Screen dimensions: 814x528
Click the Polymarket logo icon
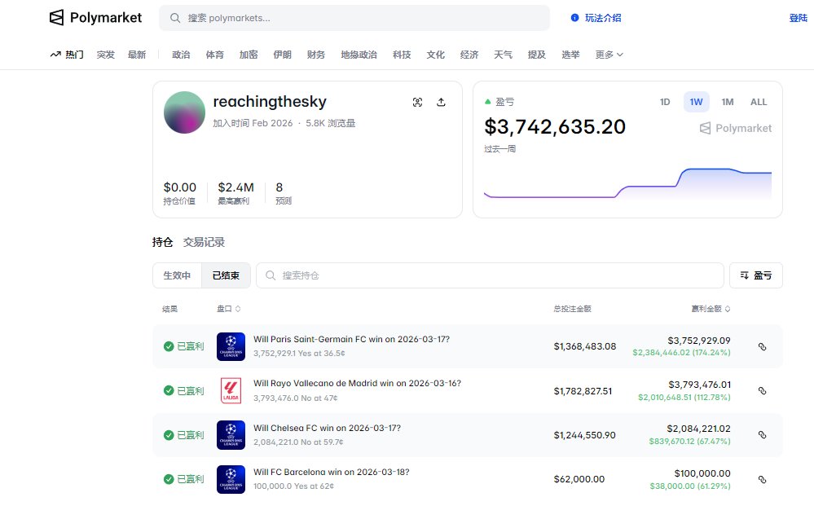56,18
